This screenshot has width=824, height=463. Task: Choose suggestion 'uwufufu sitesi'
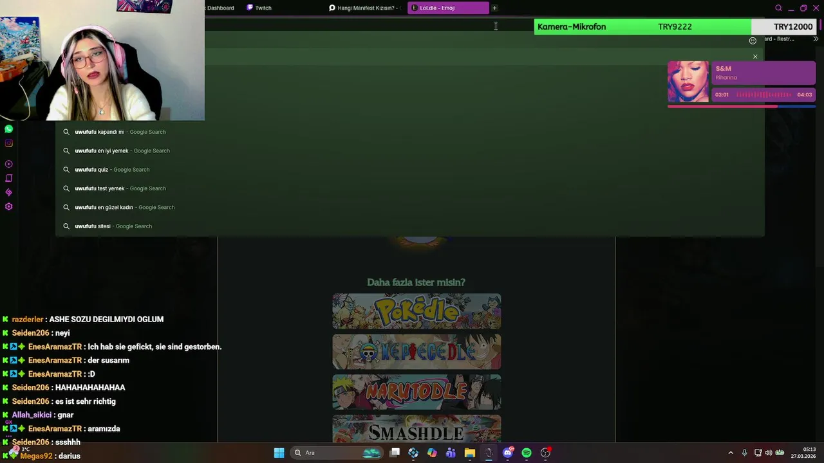tap(410, 226)
